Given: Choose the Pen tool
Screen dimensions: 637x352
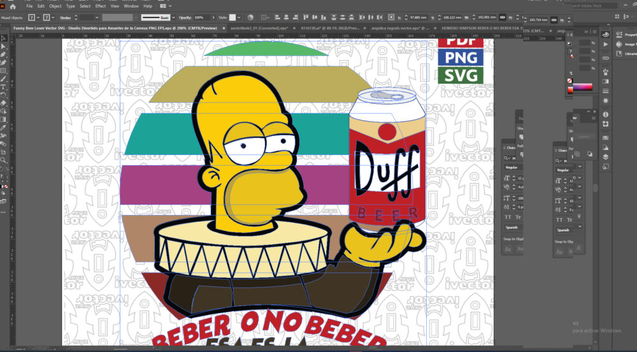Looking at the screenshot, I should tap(3, 54).
